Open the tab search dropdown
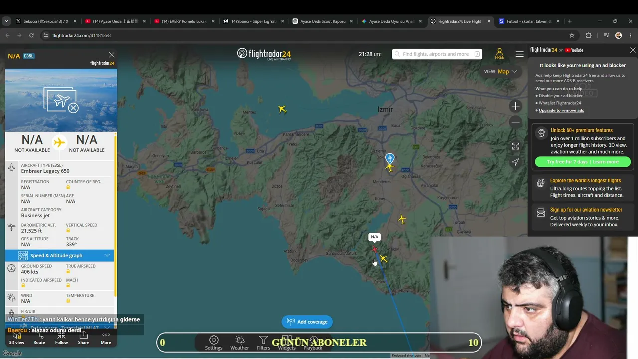Screen dimensions: 638x359 (6, 21)
